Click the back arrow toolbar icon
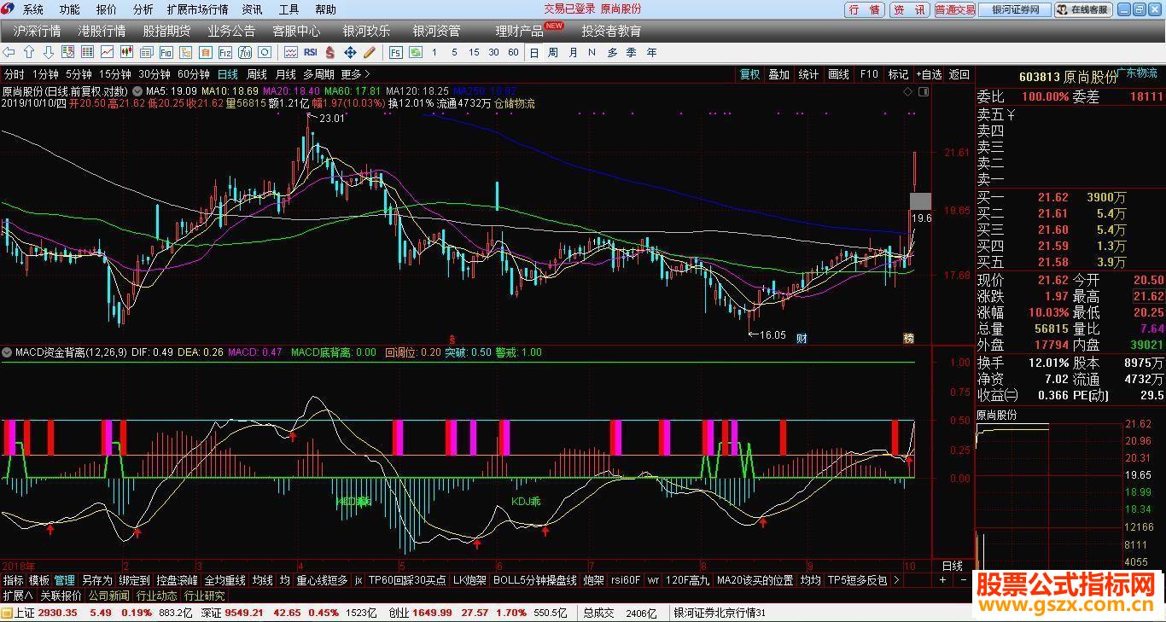Image resolution: width=1166 pixels, height=622 pixels. pos(10,52)
